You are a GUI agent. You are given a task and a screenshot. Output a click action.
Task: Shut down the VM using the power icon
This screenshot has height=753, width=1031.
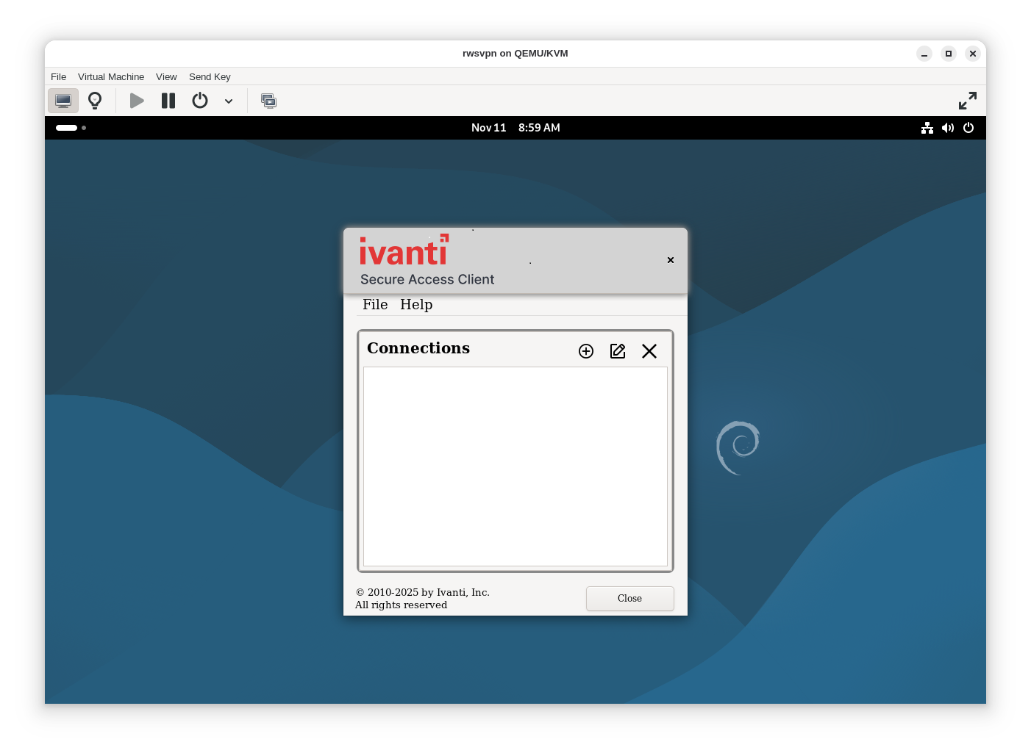pyautogui.click(x=199, y=101)
